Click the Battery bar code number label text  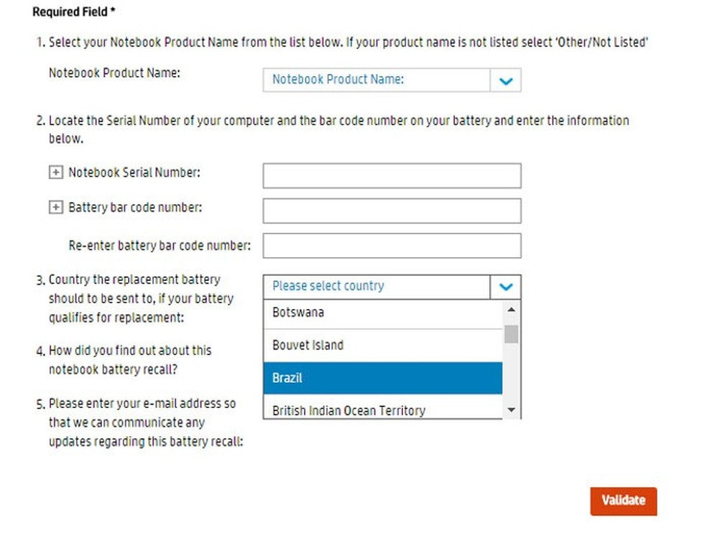click(x=135, y=208)
